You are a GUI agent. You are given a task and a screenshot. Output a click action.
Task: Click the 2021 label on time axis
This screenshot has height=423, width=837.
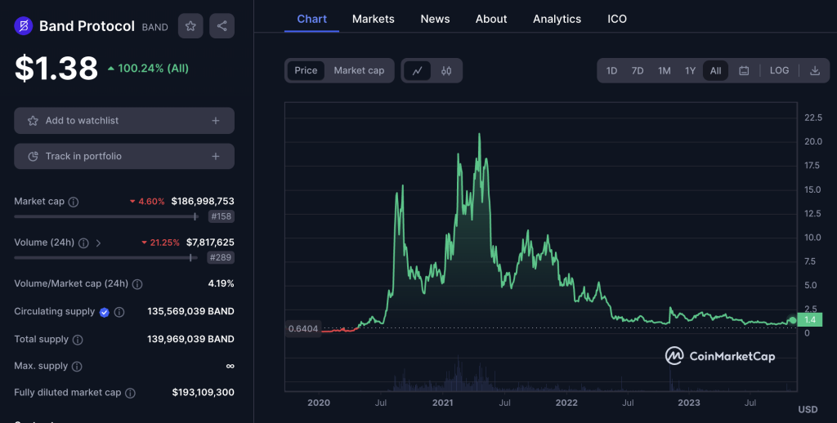[x=442, y=403]
